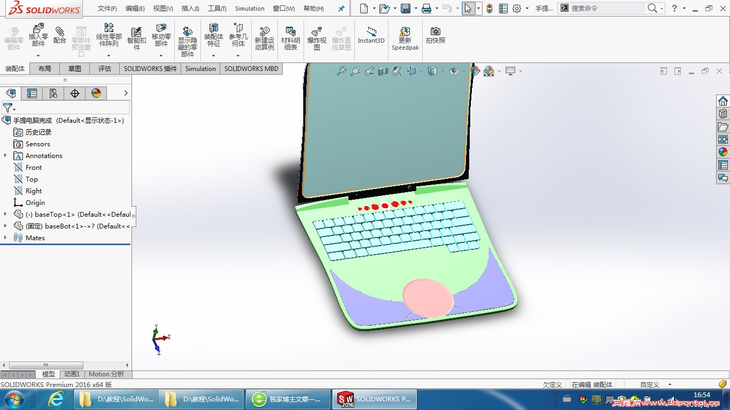The image size is (730, 410).
Task: Click the Print icon in title bar
Action: point(426,8)
